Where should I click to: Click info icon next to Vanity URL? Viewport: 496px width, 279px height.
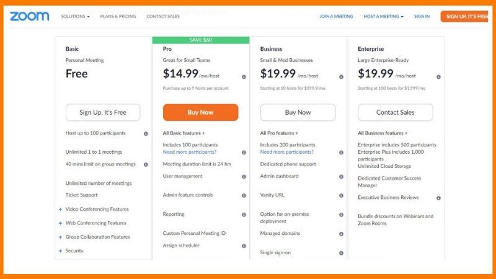click(341, 195)
